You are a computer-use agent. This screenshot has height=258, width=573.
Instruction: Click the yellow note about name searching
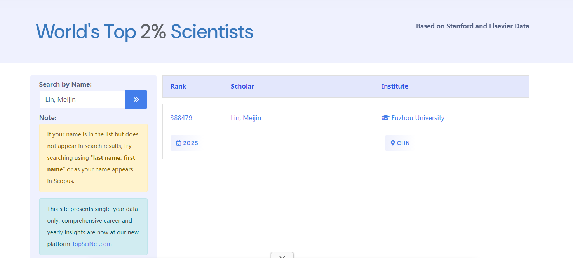pyautogui.click(x=93, y=157)
